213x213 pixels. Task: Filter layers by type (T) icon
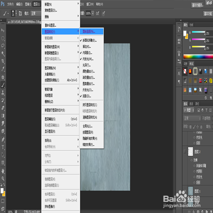pos(206,110)
